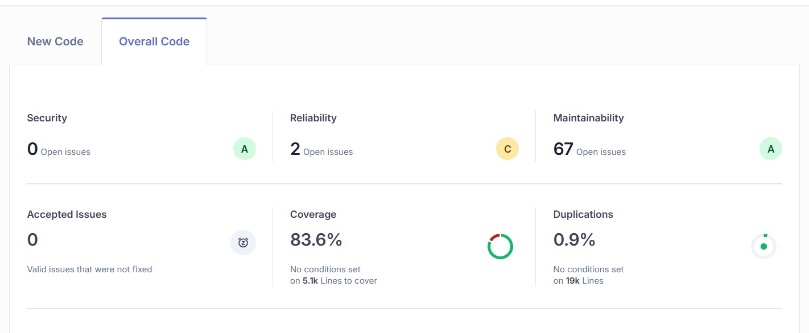This screenshot has width=809, height=333.
Task: Click the Reliability 'C' rating badge
Action: (x=507, y=149)
